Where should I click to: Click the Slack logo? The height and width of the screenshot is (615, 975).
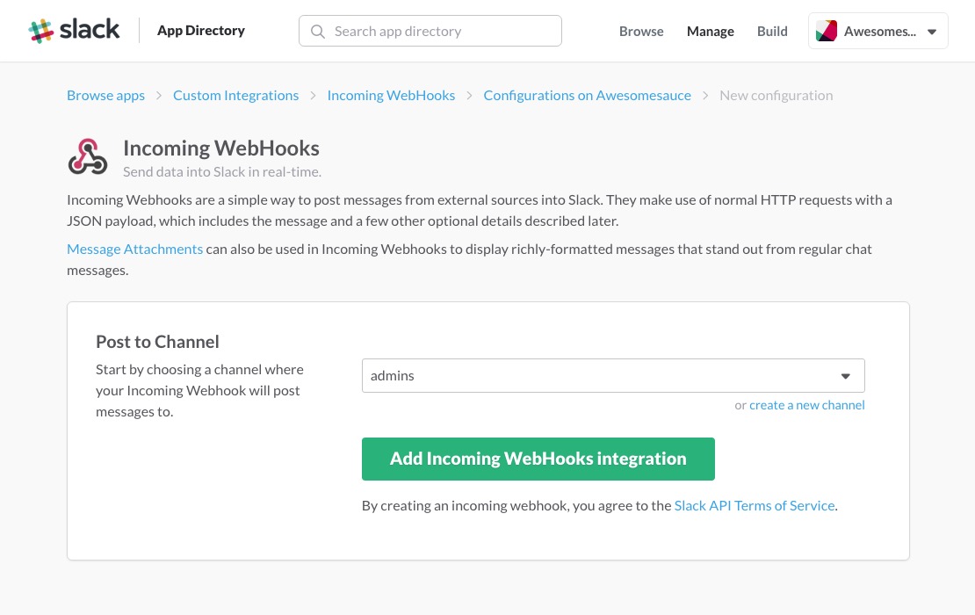pyautogui.click(x=74, y=31)
